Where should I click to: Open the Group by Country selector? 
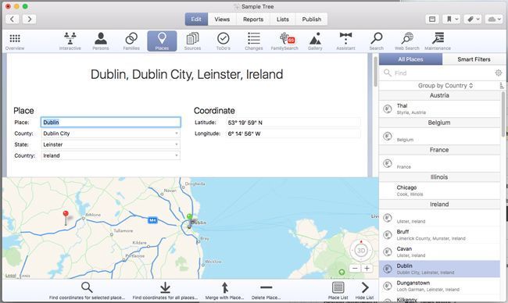pyautogui.click(x=445, y=85)
